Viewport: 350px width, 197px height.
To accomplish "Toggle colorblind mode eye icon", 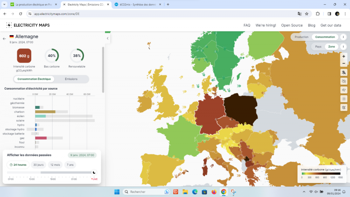I will click(x=344, y=81).
